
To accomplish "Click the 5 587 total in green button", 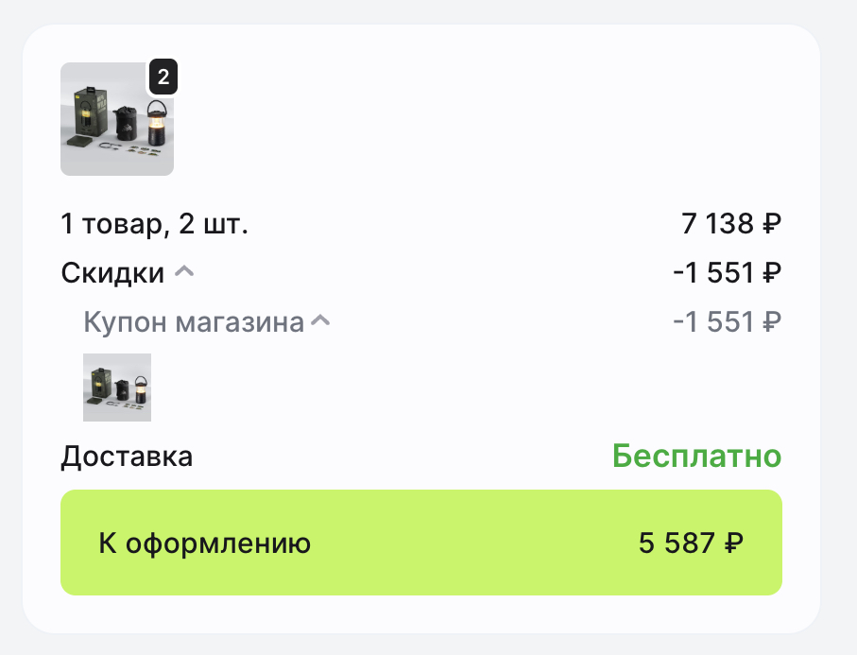I will point(676,543).
